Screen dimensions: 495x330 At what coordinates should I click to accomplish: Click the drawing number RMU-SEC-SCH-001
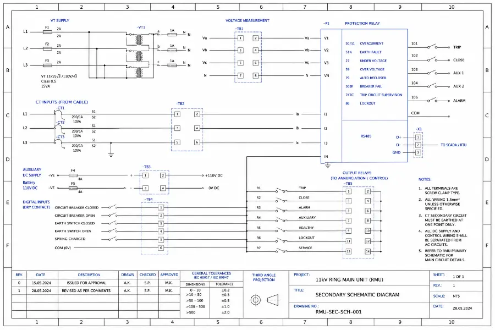(338, 312)
